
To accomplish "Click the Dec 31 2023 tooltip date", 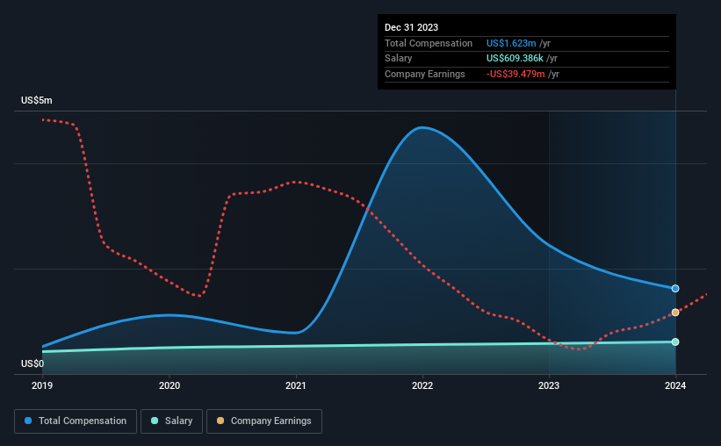I will (411, 27).
